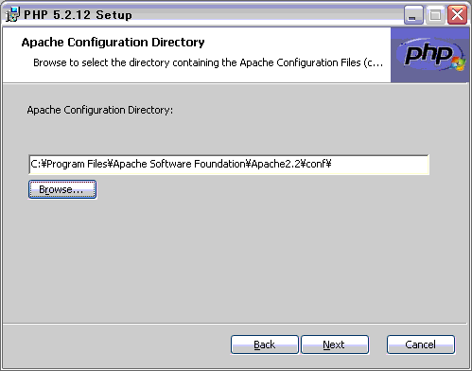Click the 'Browse to select the directory' description
The height and width of the screenshot is (371, 472).
coord(208,62)
